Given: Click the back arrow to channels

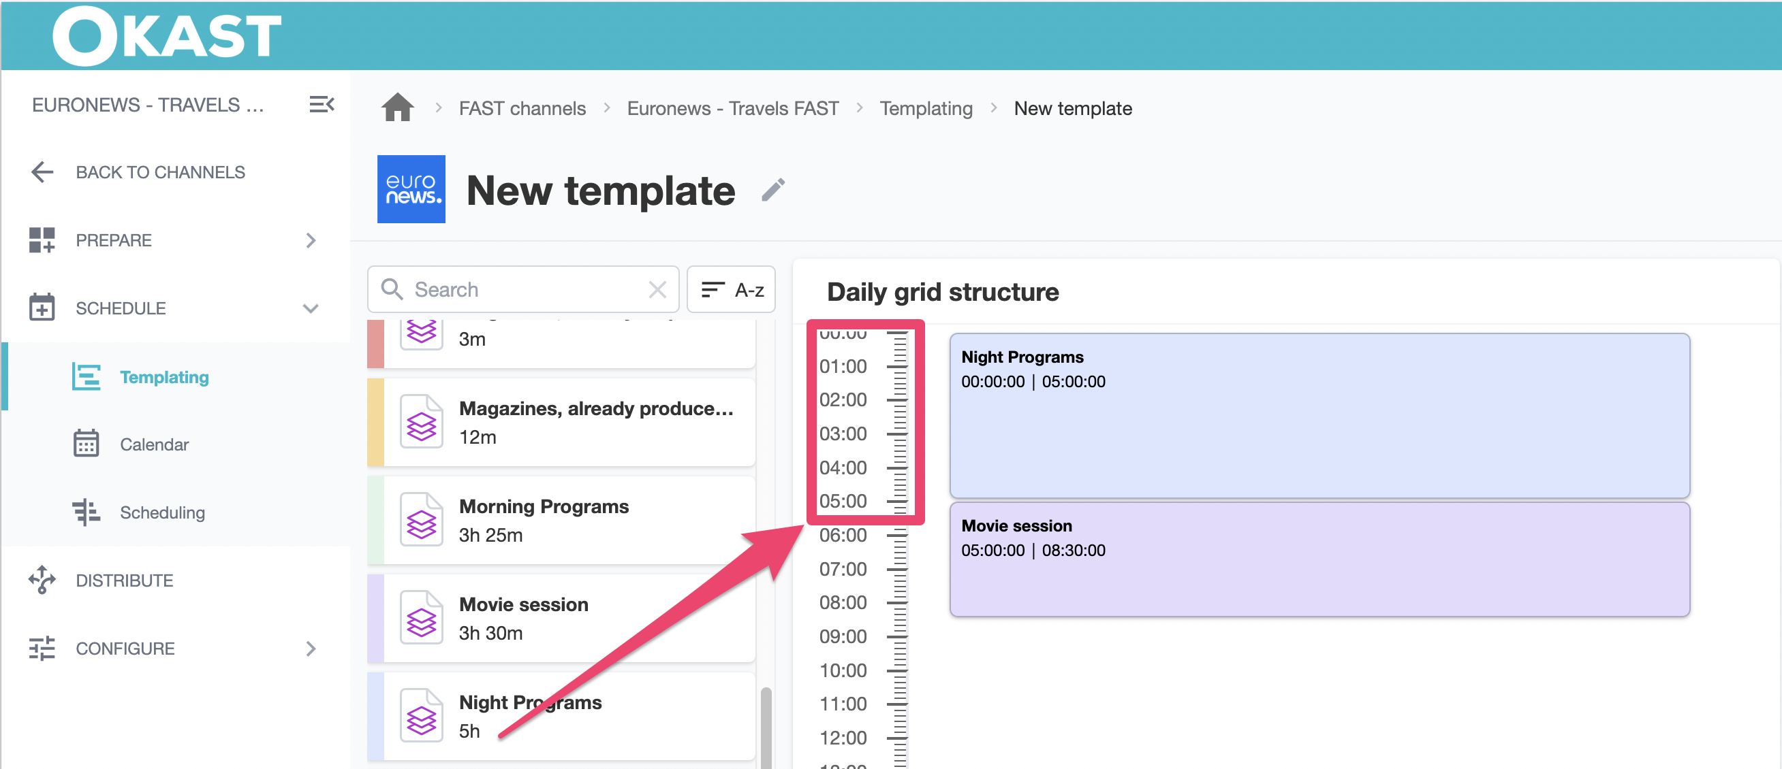Looking at the screenshot, I should (42, 172).
